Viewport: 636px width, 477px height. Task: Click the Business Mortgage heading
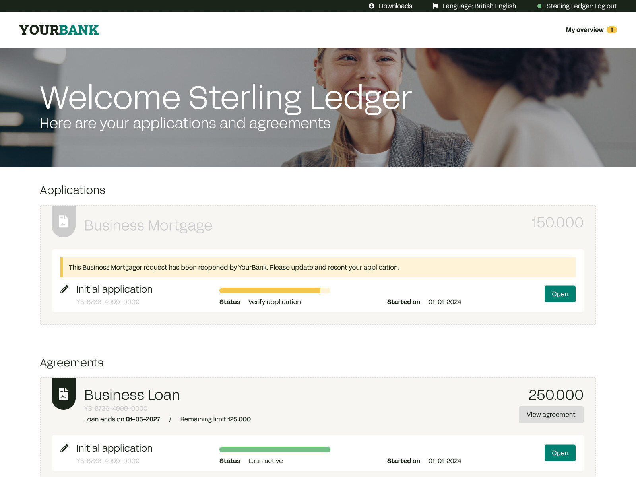[148, 225]
